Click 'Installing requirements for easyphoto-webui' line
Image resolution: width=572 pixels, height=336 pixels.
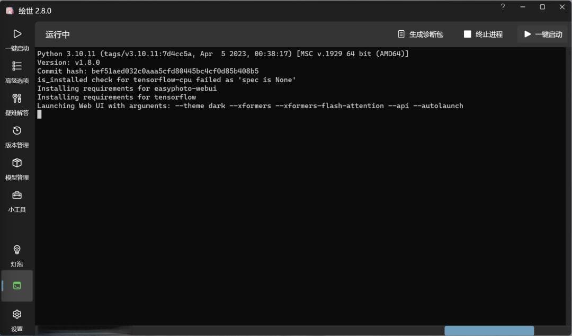[127, 89]
